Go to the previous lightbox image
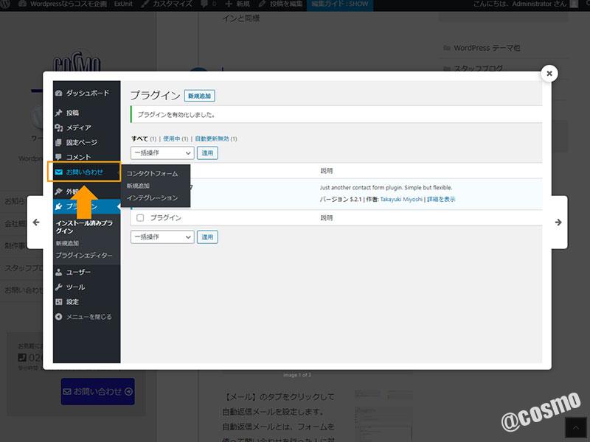This screenshot has height=442, width=590. [x=35, y=222]
